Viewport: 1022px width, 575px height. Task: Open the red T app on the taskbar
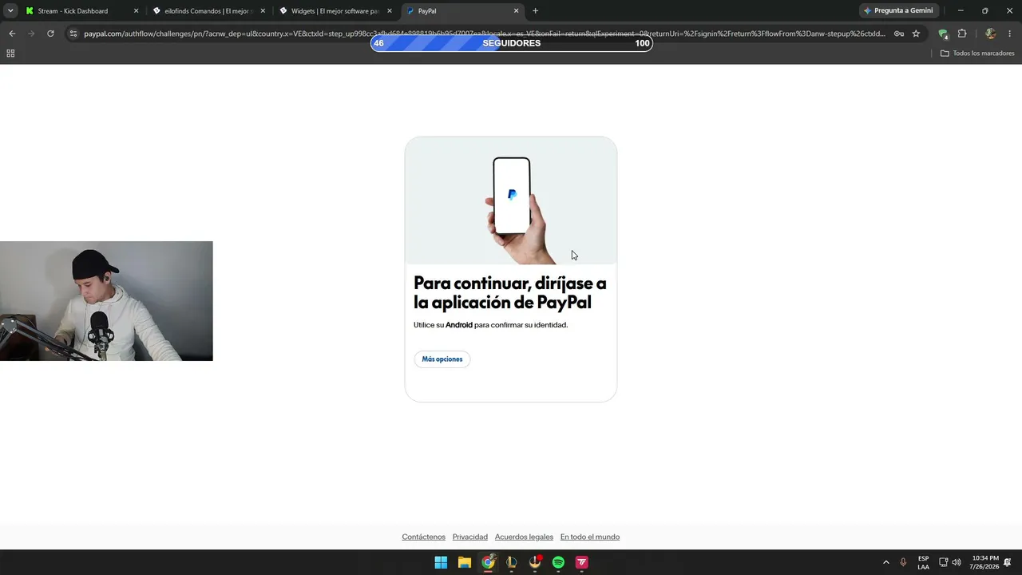tap(581, 562)
